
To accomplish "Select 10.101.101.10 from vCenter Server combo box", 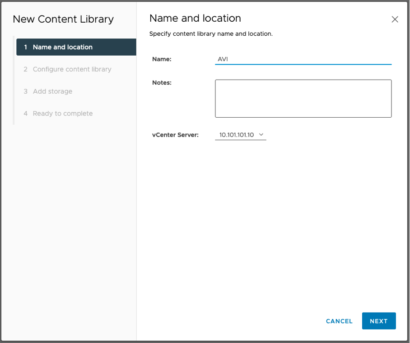I will [x=239, y=134].
